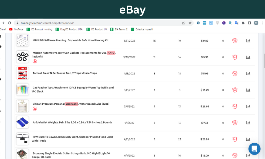The image size is (265, 159).
Task: Click red box icon for MRNLDB Nose Piercing
Action: 235,41
